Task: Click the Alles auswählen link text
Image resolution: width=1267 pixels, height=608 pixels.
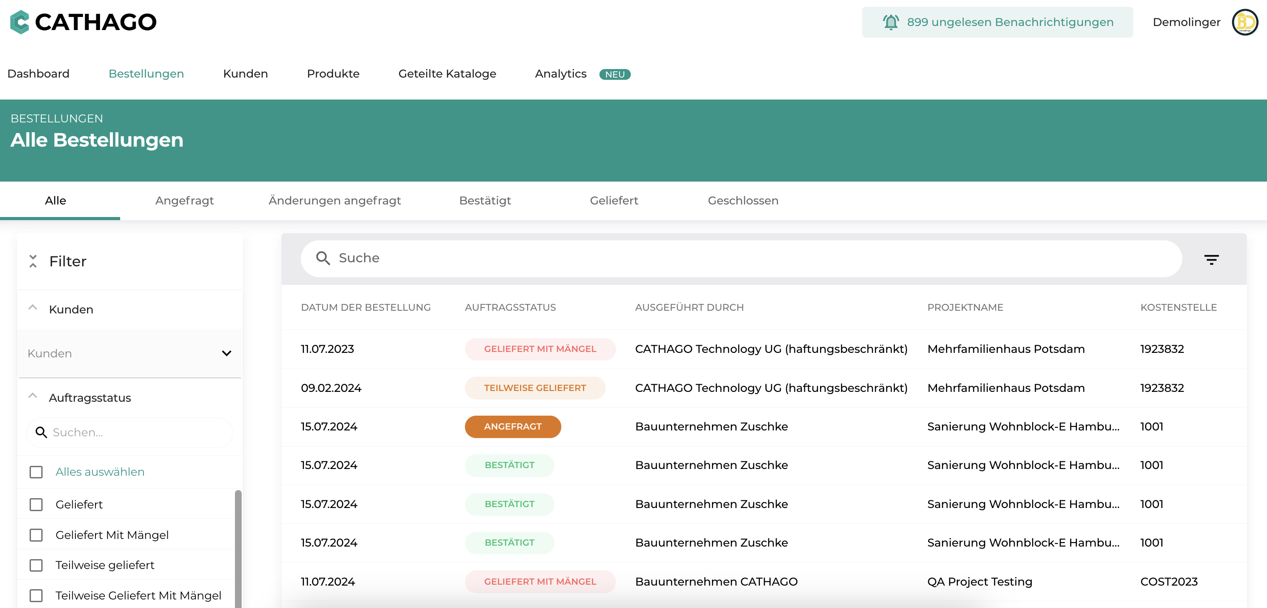Action: 100,472
